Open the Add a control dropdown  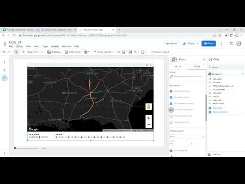tap(103, 52)
